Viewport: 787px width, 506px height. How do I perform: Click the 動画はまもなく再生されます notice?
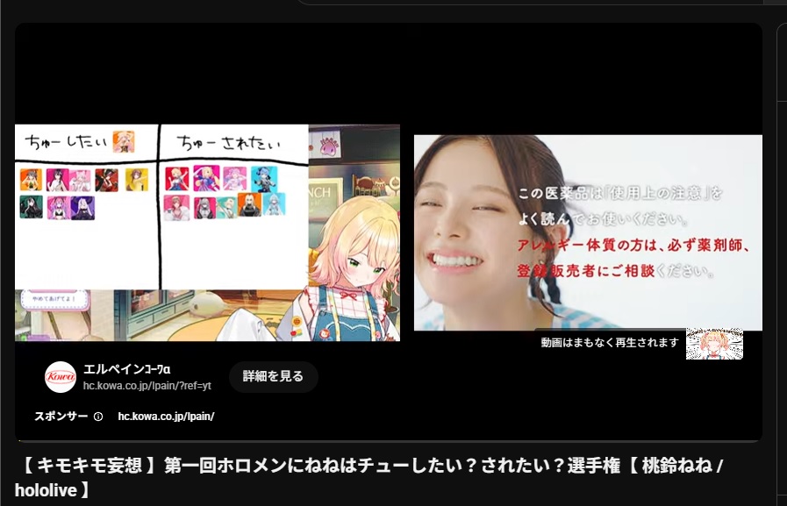point(610,343)
